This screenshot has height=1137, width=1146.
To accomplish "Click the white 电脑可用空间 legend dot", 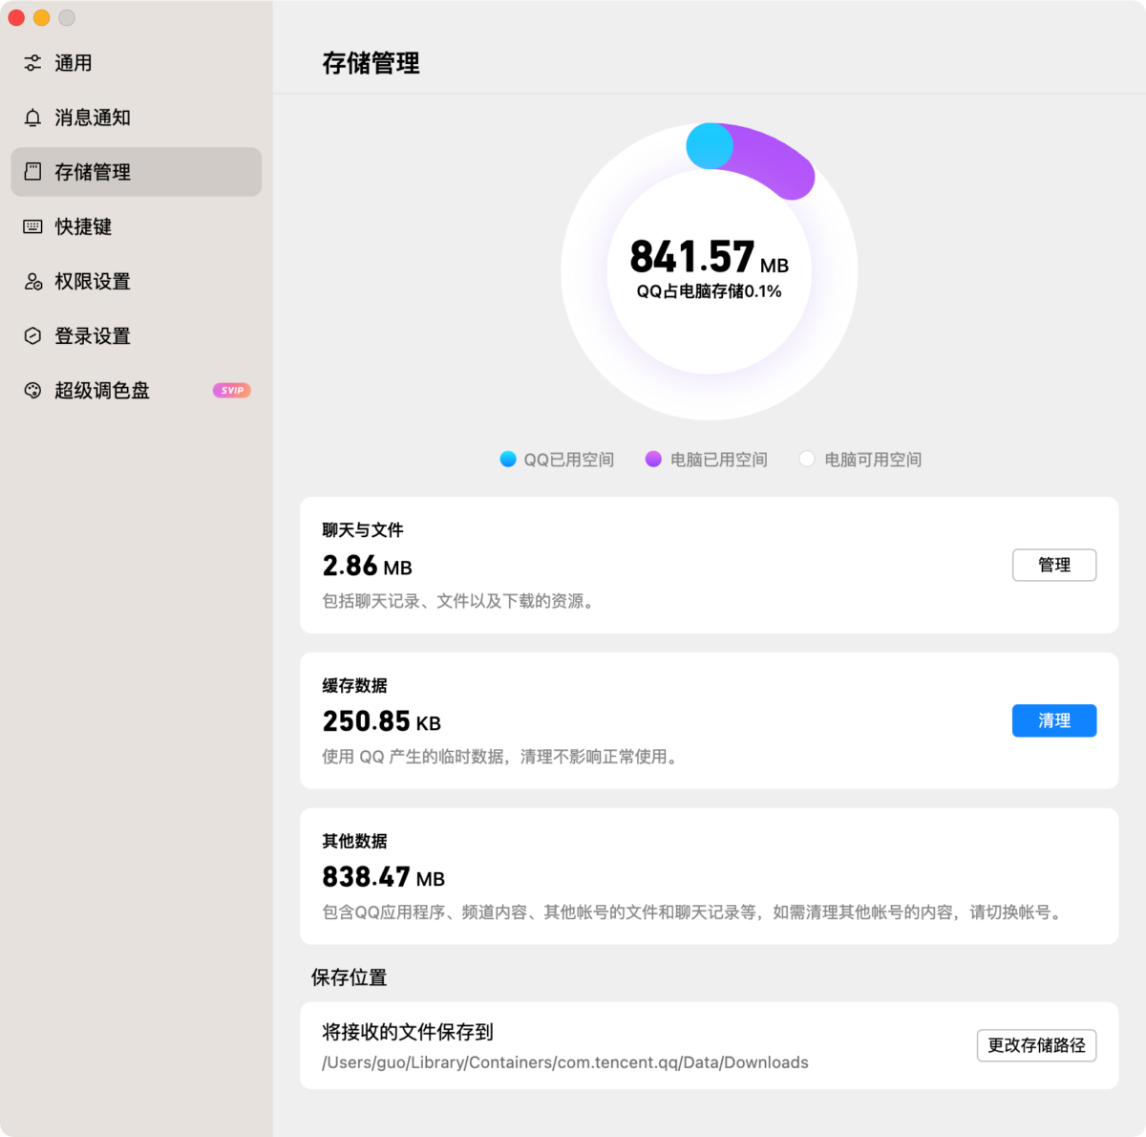I will [x=807, y=460].
